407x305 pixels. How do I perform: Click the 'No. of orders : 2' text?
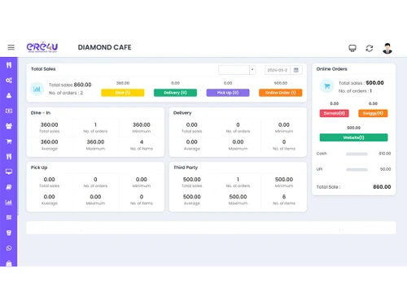66,93
